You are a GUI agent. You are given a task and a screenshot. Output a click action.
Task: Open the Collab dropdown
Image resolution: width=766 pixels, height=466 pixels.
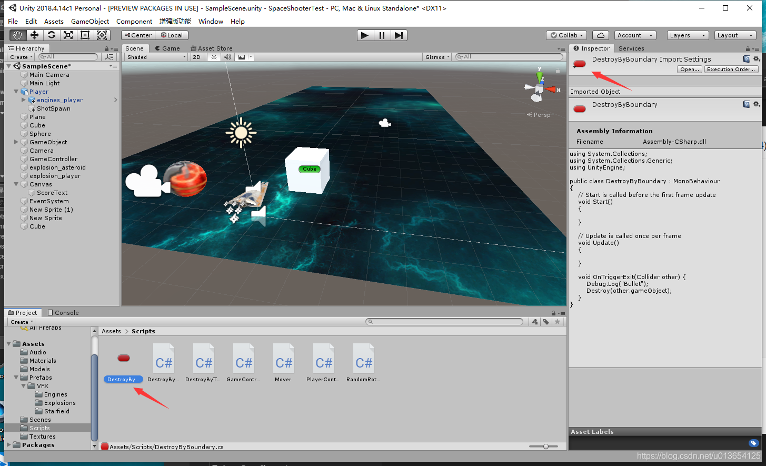point(566,35)
